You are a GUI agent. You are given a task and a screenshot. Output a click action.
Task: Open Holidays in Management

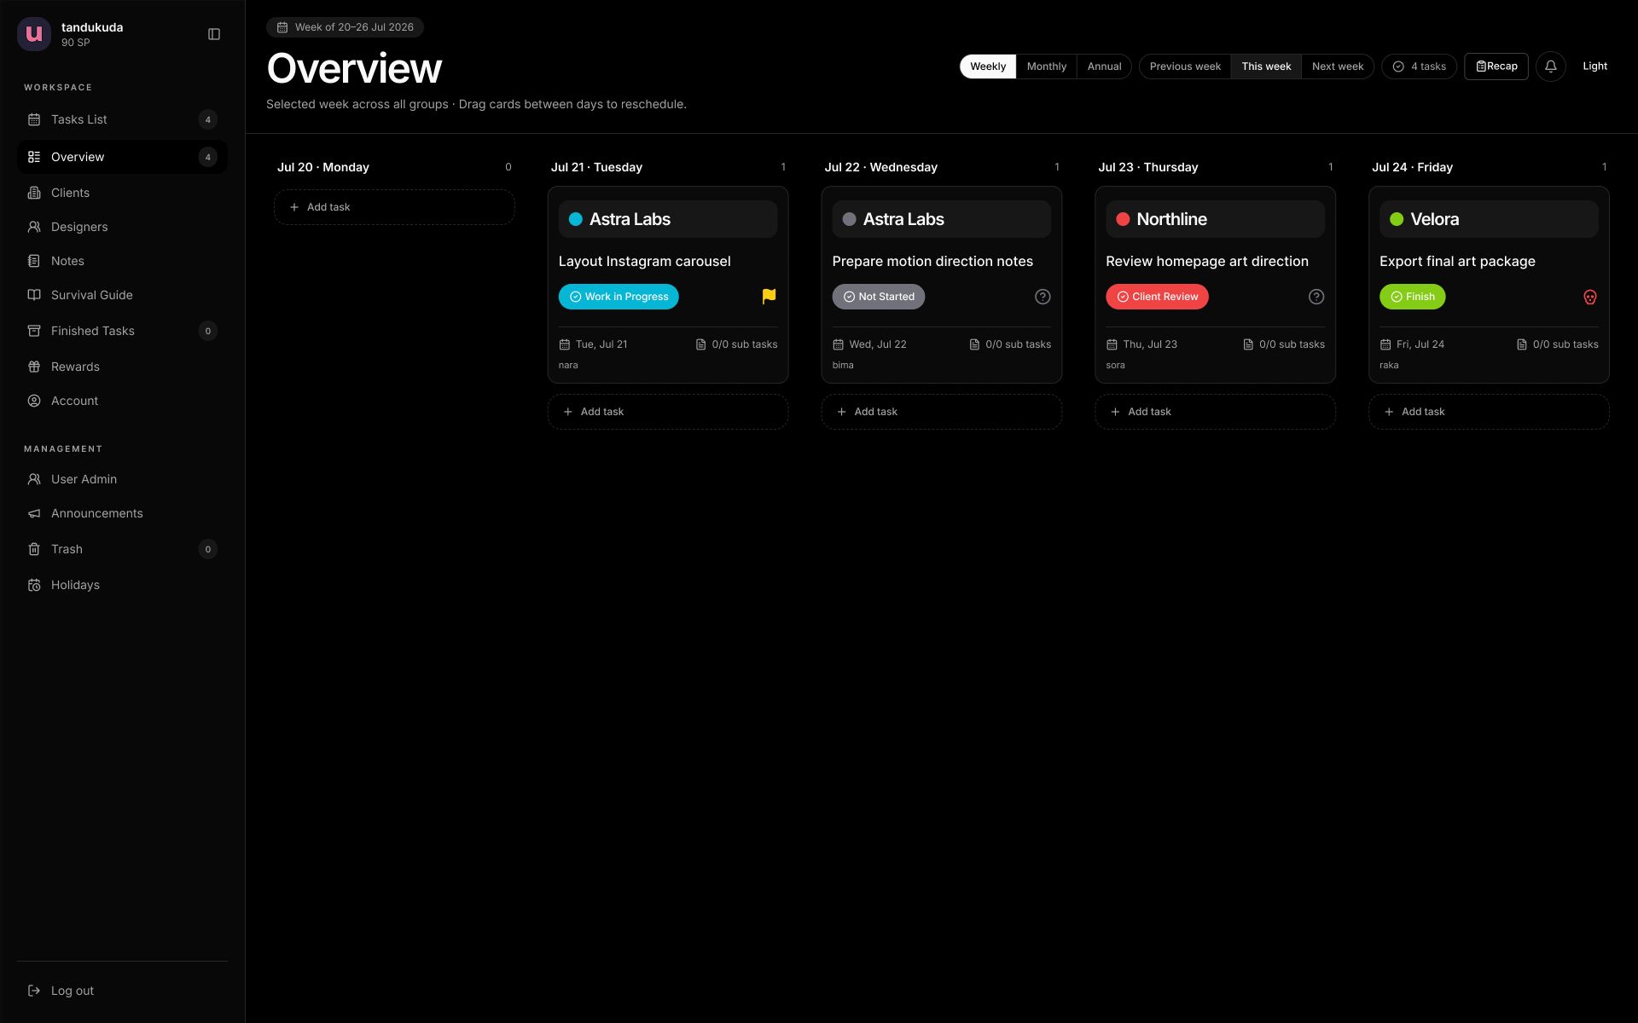(122, 585)
